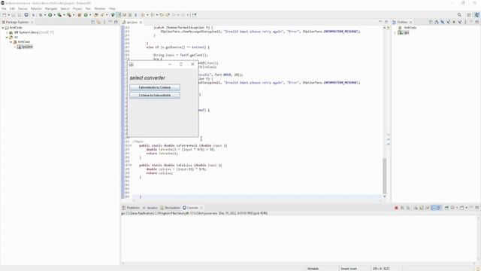Image resolution: width=481 pixels, height=271 pixels.
Task: Open the New file dropdown arrow
Action: [8, 15]
